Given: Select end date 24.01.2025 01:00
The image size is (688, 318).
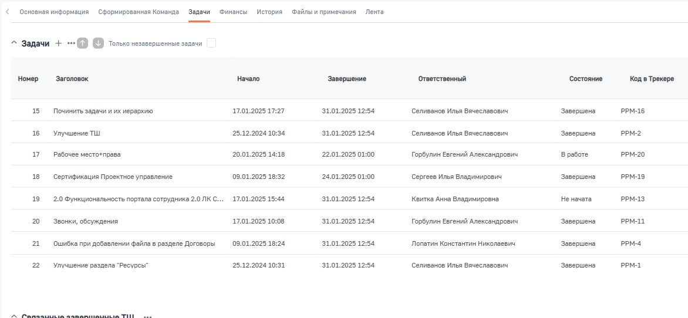Looking at the screenshot, I should pyautogui.click(x=348, y=177).
